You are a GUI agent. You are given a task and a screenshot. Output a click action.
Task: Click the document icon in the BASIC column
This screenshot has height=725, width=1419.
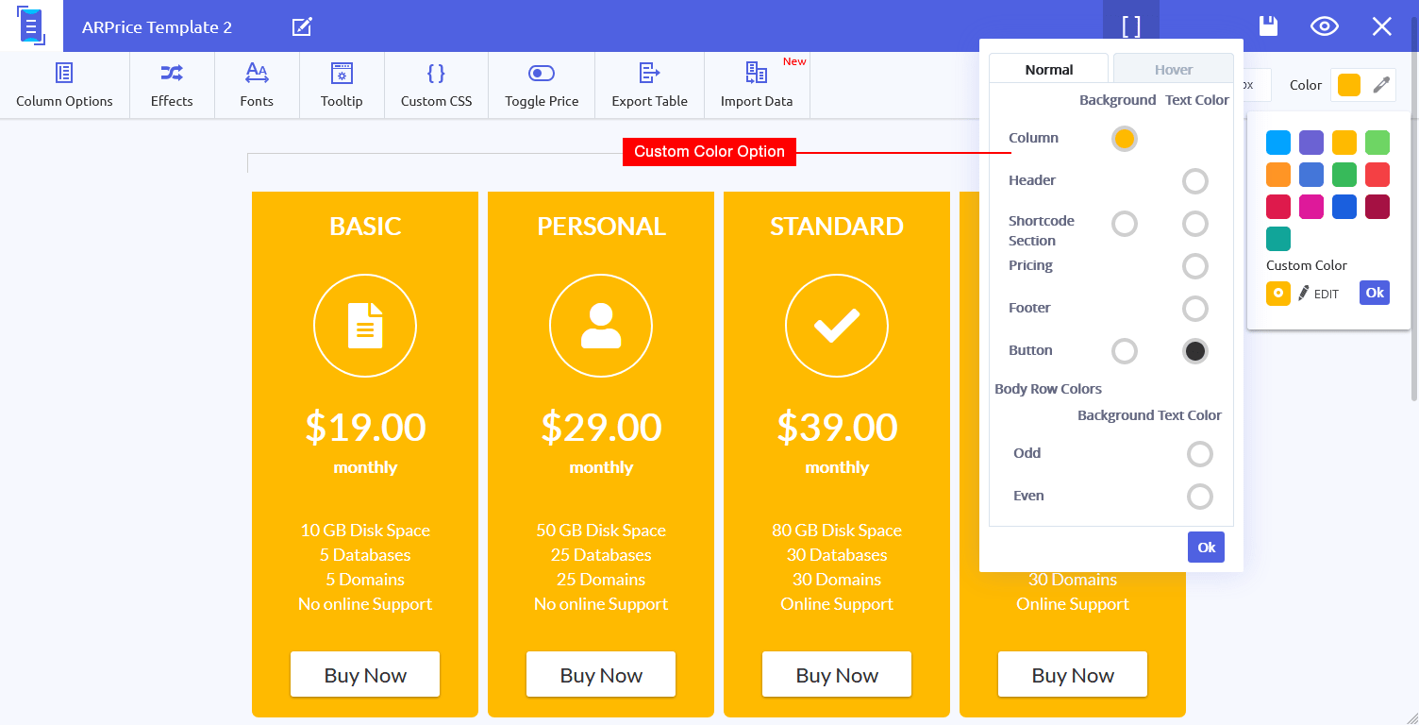pos(365,326)
